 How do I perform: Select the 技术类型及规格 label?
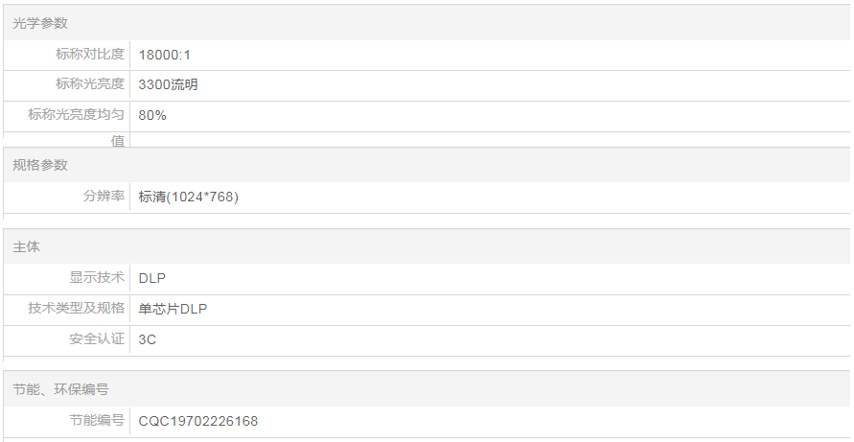click(77, 309)
